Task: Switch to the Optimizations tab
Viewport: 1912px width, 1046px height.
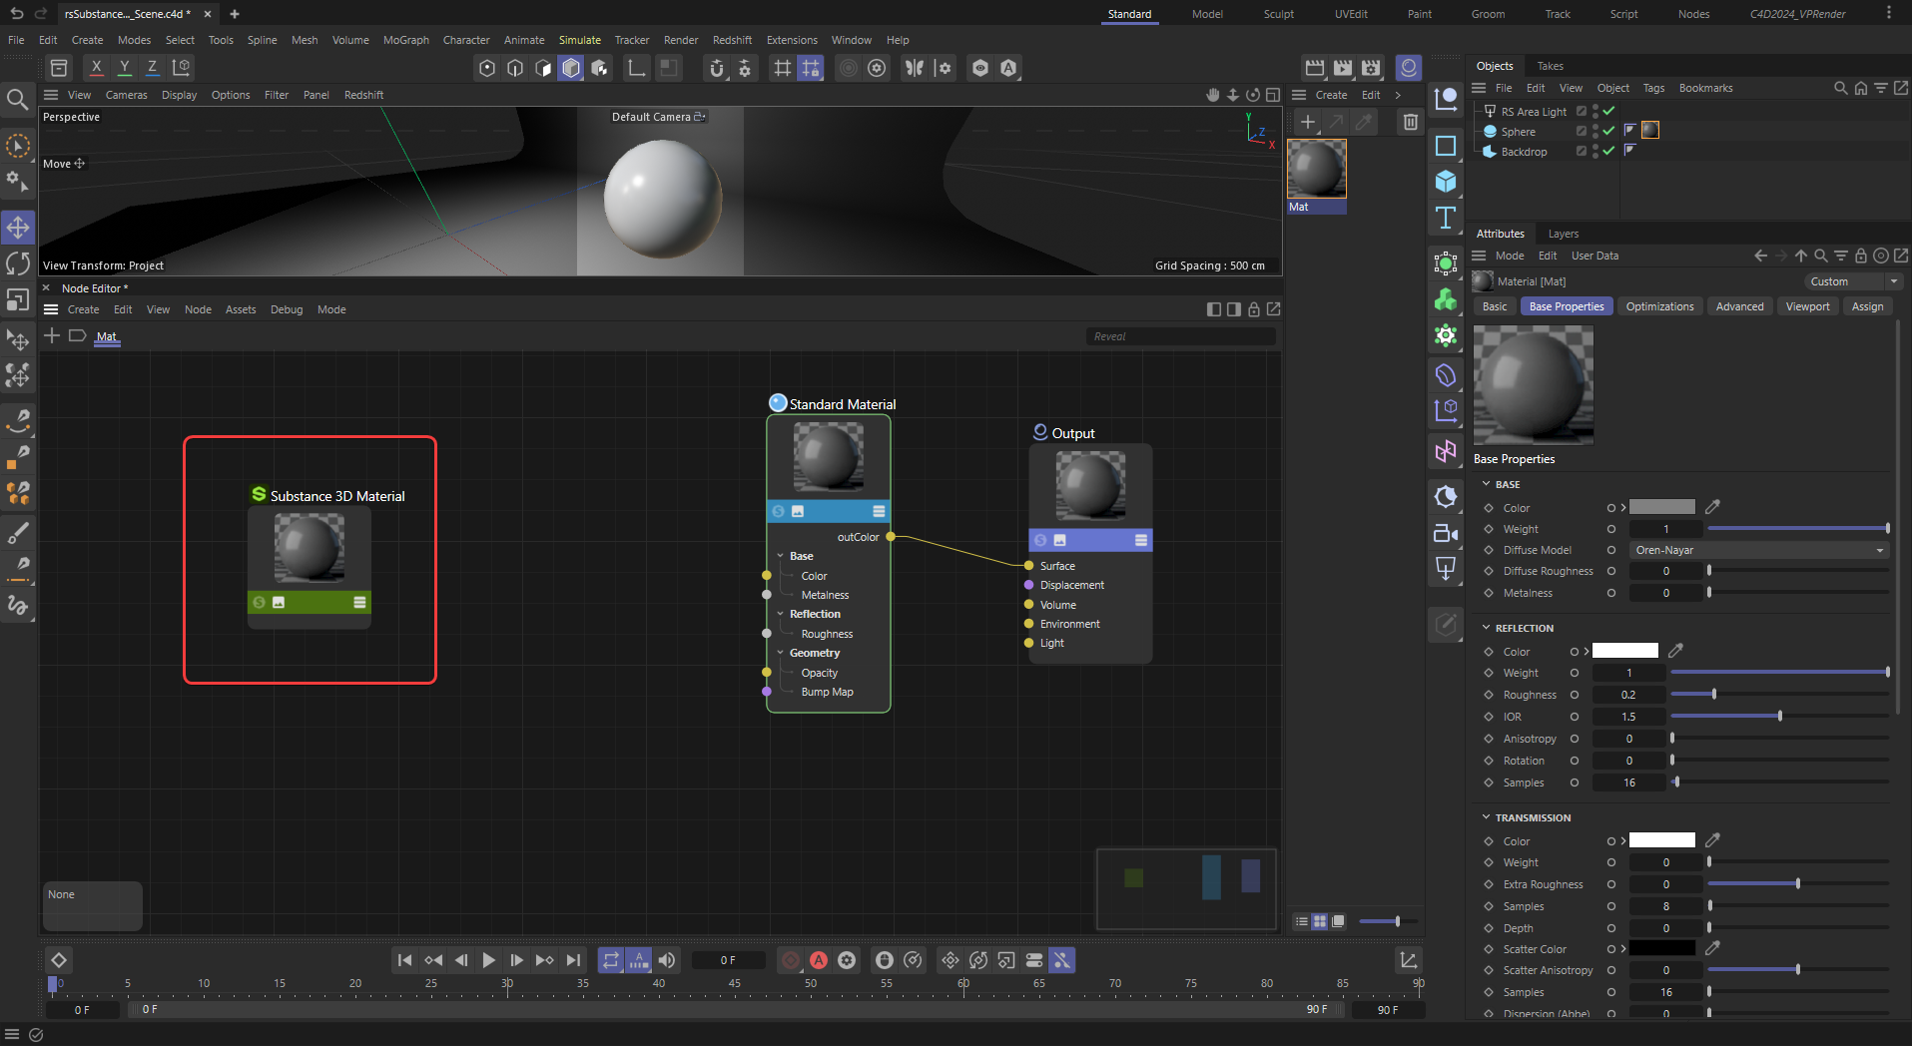Action: click(1659, 306)
